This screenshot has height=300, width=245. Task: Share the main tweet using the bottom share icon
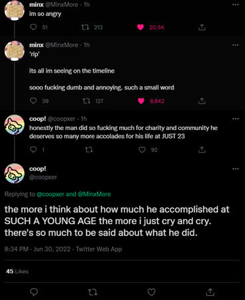pyautogui.click(x=210, y=292)
